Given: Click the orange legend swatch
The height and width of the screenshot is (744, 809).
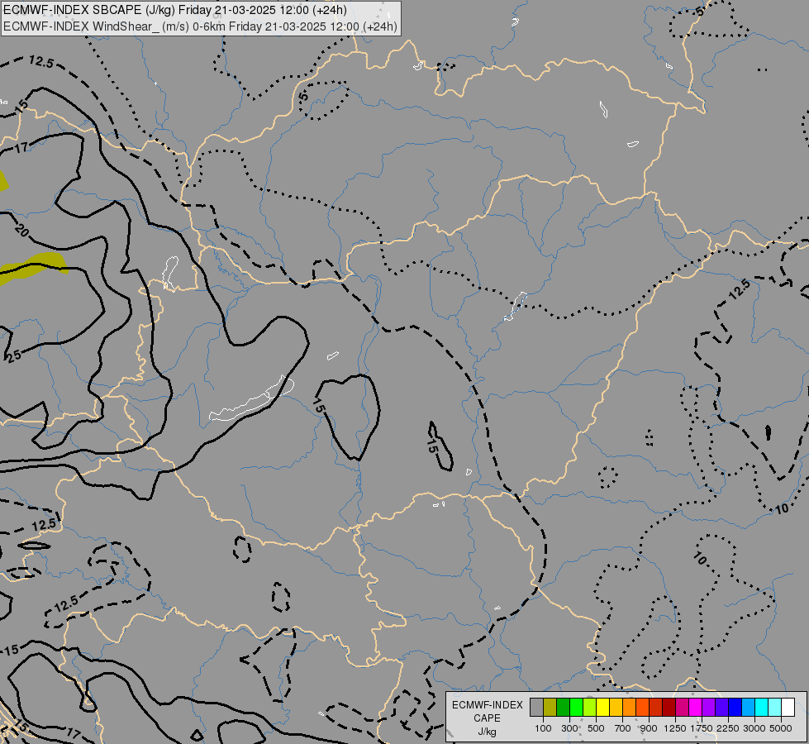Looking at the screenshot, I should click(630, 707).
